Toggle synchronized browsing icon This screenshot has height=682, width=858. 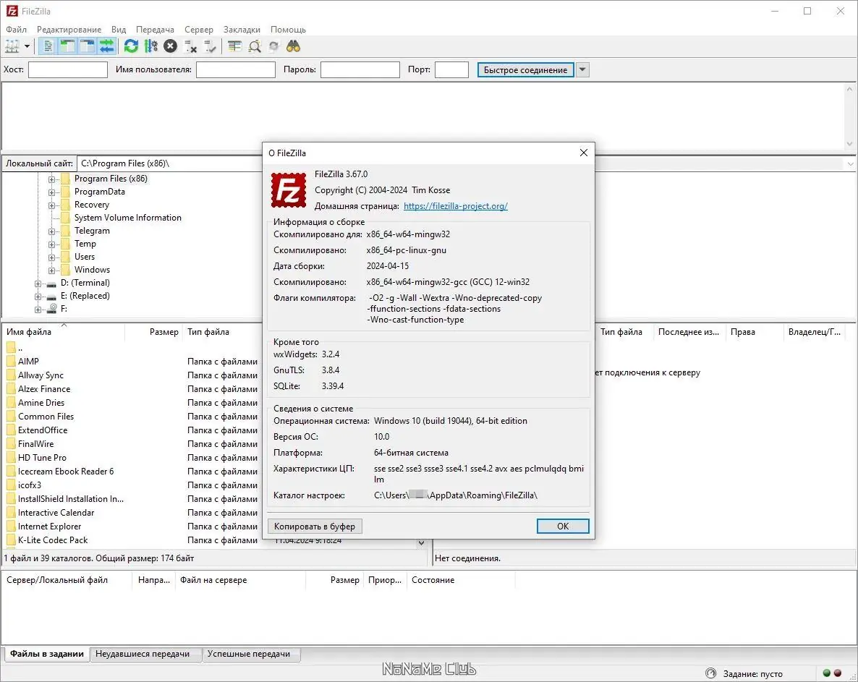[x=273, y=46]
